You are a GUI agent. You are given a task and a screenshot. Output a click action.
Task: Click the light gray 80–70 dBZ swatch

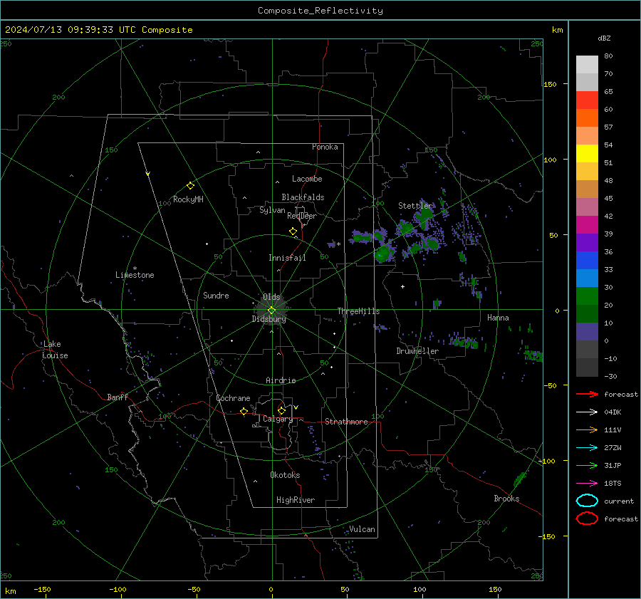tap(587, 65)
